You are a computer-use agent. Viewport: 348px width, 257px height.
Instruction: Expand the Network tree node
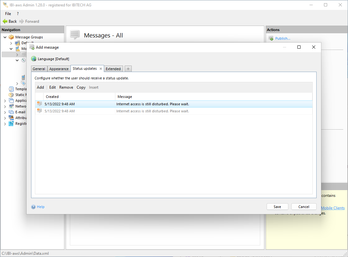pyautogui.click(x=5, y=106)
